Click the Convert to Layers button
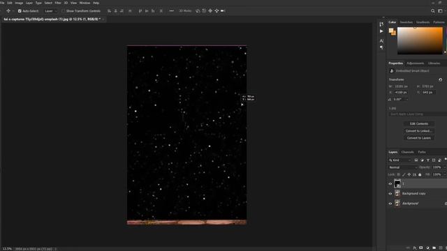 click(x=419, y=138)
